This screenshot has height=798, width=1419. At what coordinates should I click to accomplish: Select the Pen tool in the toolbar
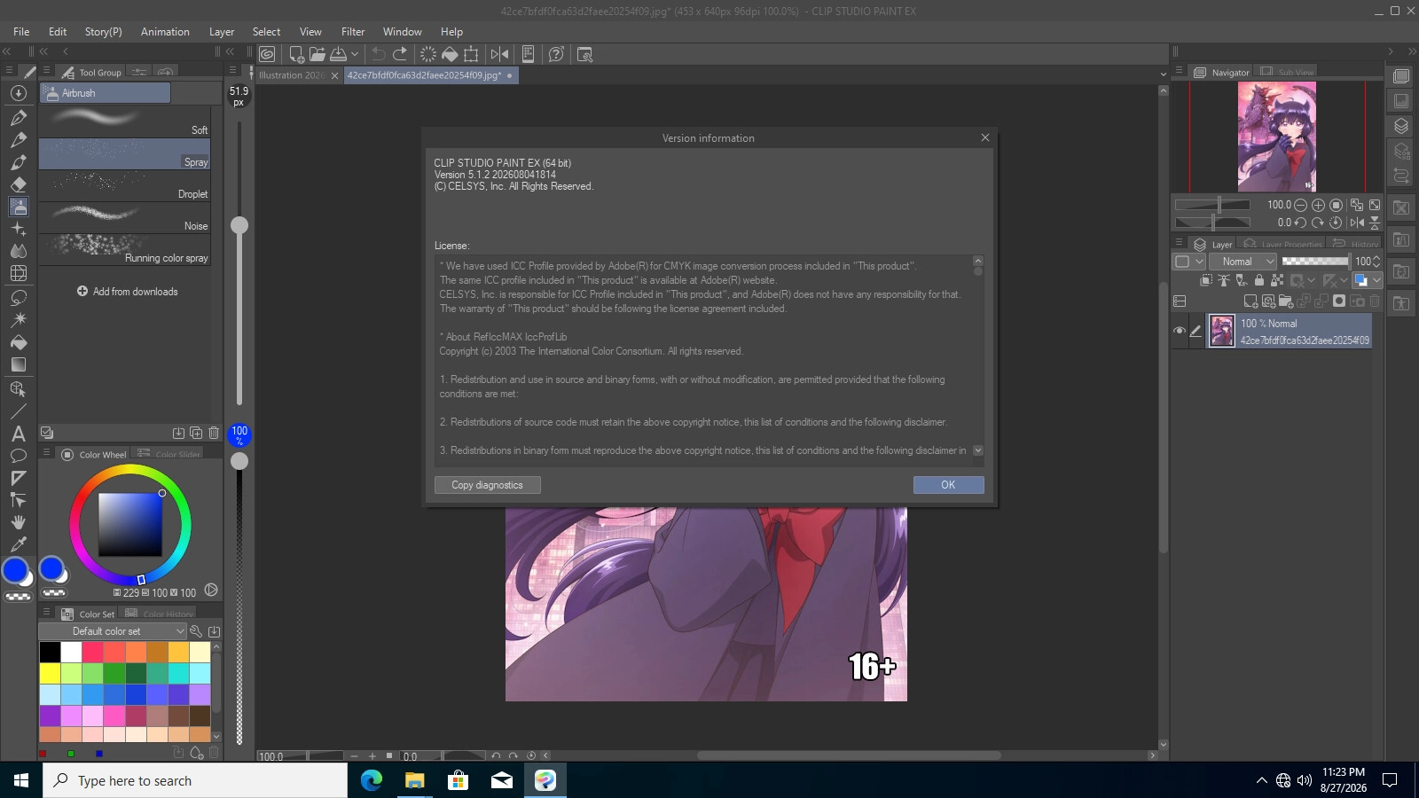[x=18, y=116]
